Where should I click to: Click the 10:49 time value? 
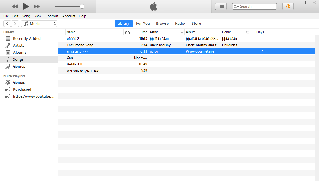[x=143, y=64]
